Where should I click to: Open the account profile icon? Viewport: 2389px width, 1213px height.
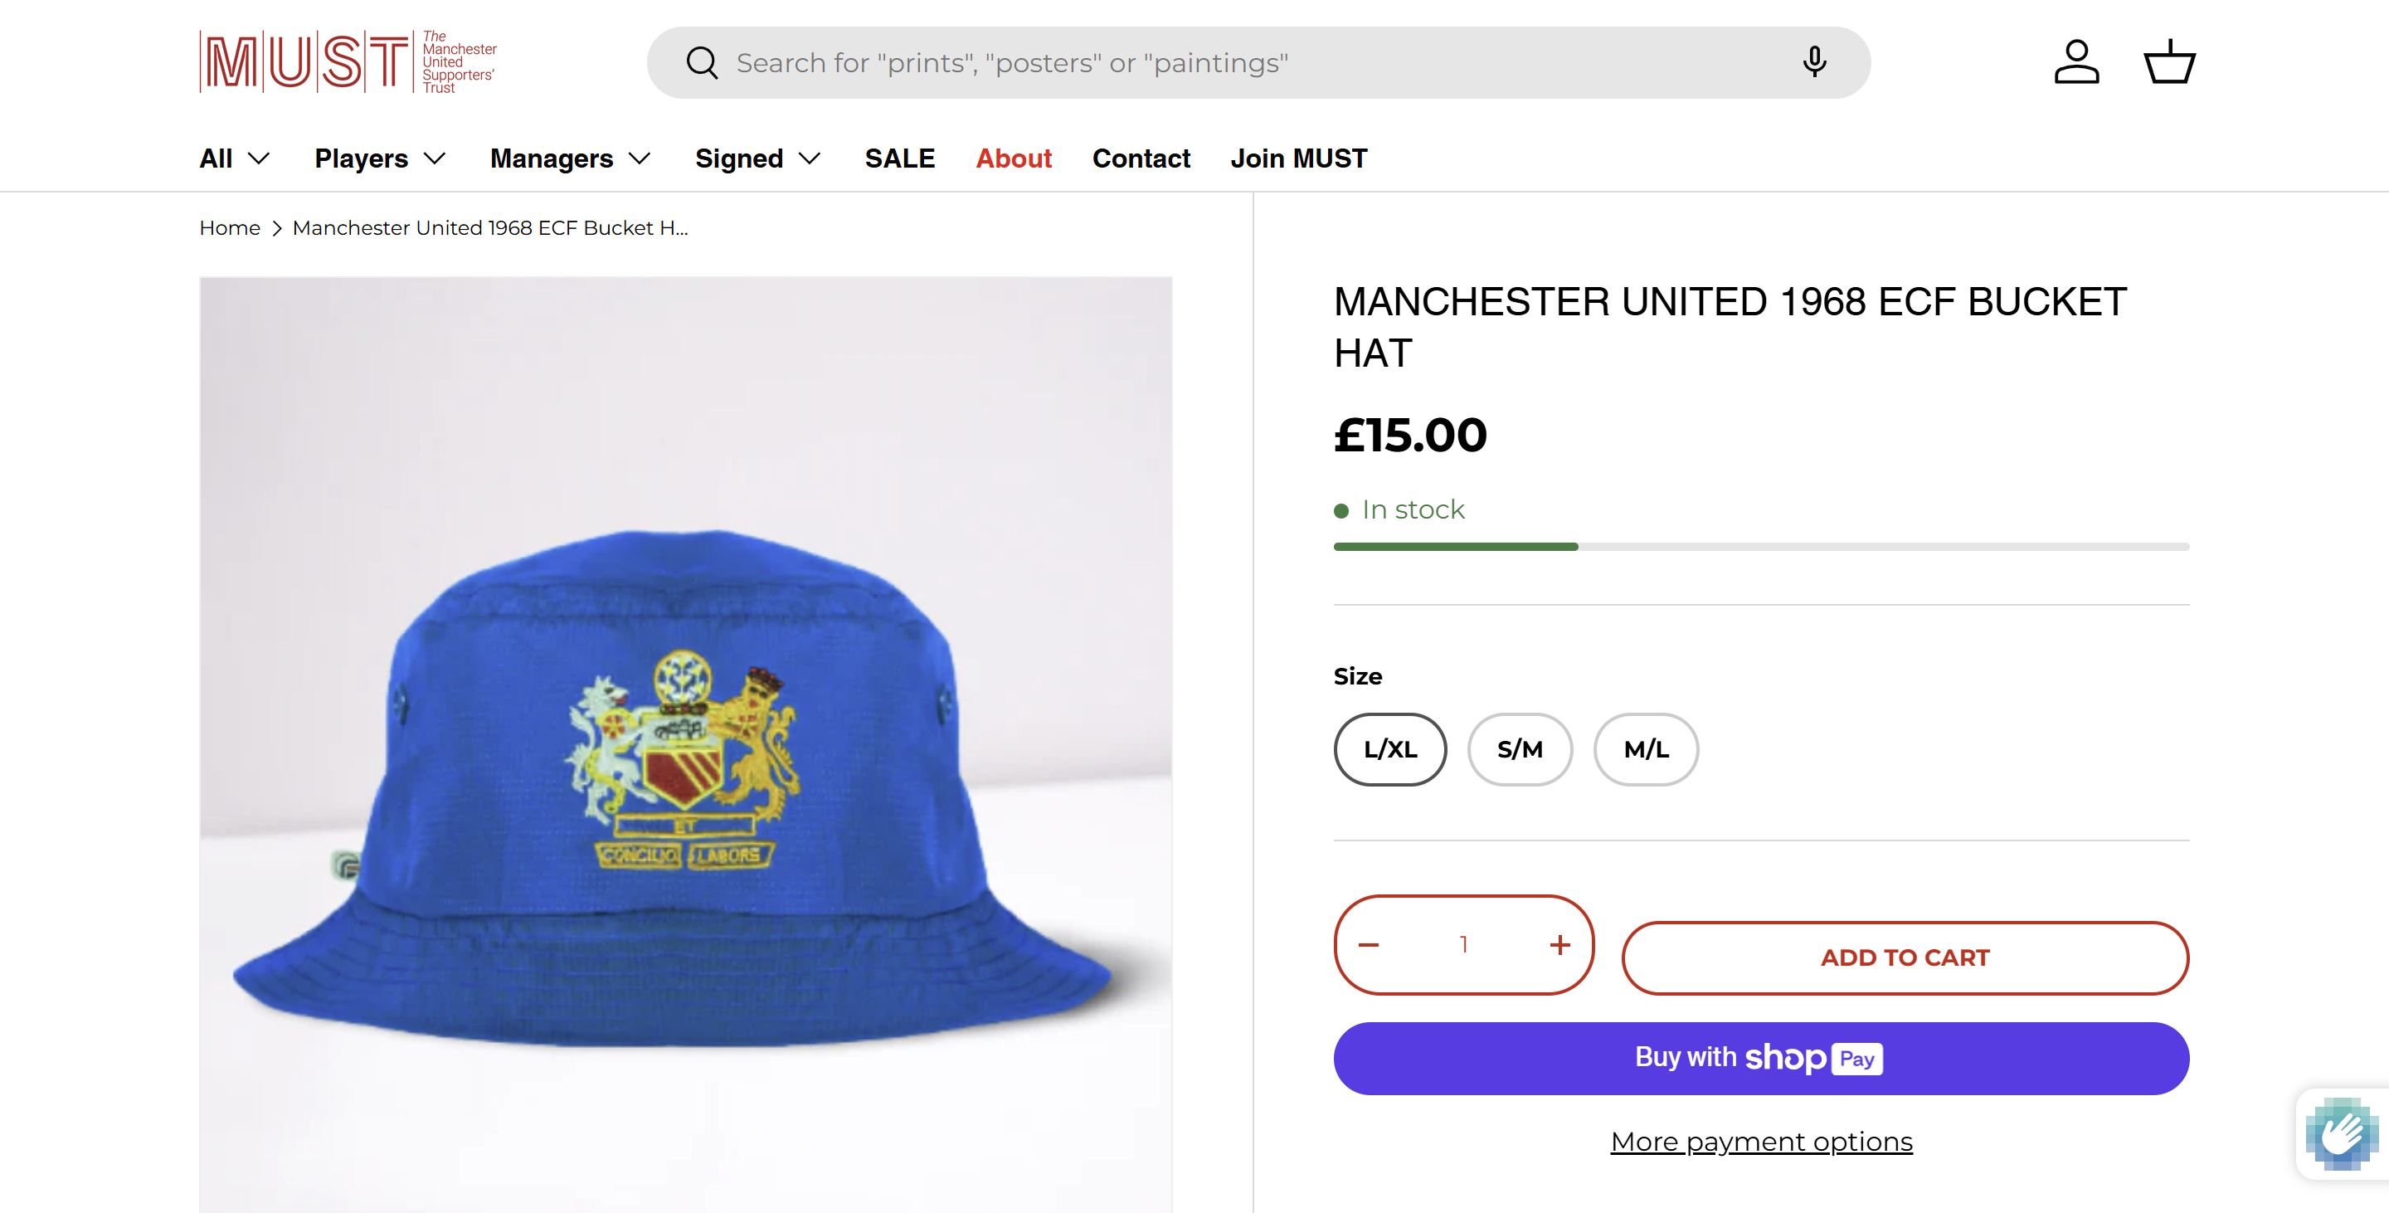pyautogui.click(x=2075, y=62)
